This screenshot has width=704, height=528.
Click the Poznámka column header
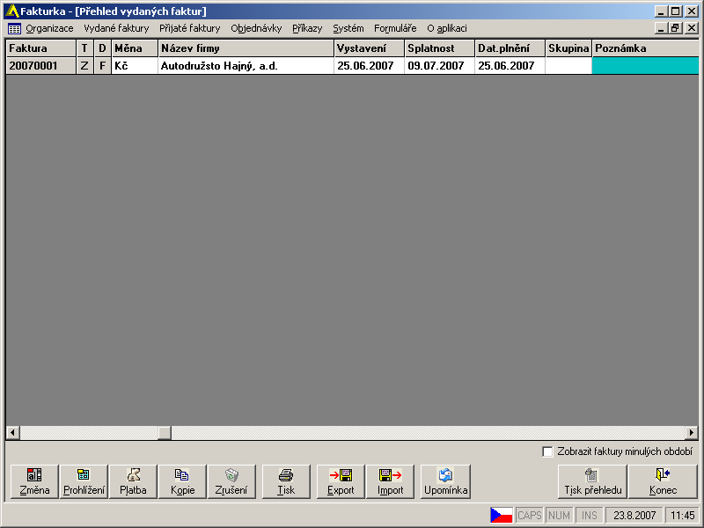[x=646, y=48]
